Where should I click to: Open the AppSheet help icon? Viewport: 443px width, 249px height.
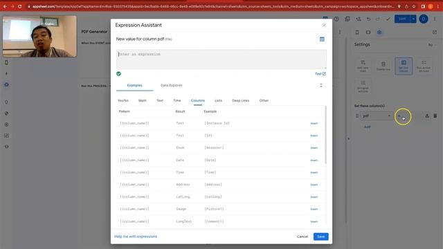point(336,19)
